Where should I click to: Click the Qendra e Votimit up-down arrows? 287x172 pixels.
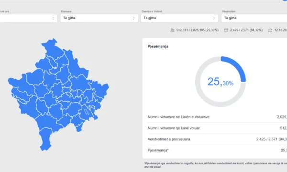214,18
